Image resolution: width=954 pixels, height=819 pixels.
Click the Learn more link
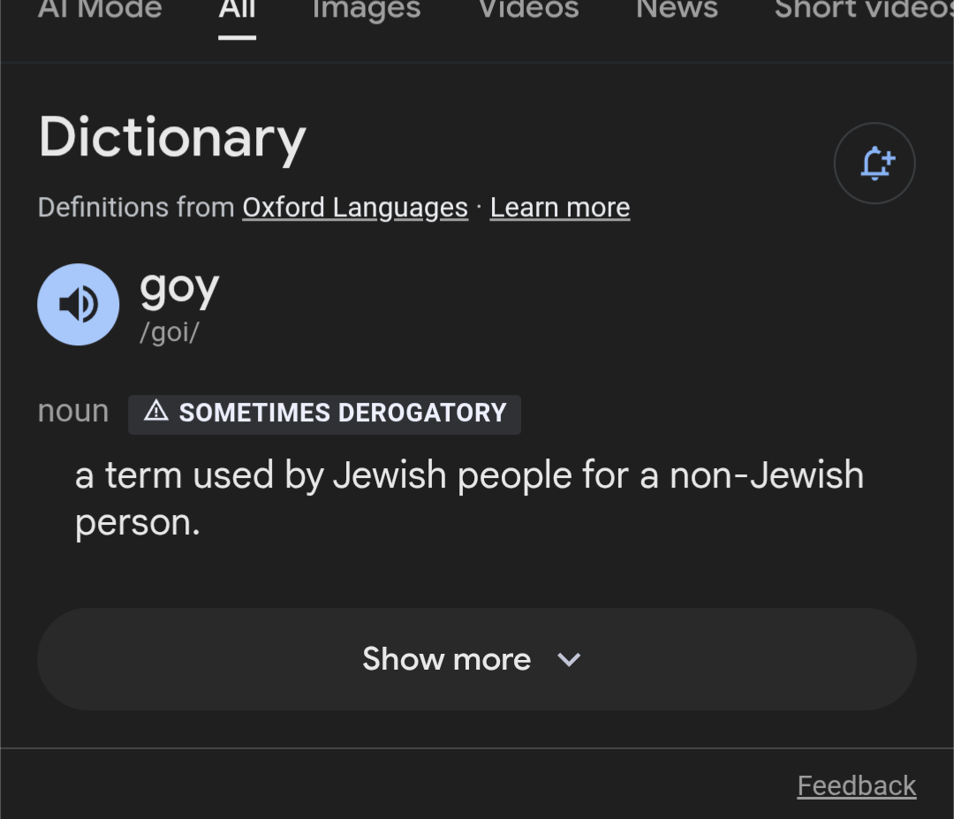point(560,208)
